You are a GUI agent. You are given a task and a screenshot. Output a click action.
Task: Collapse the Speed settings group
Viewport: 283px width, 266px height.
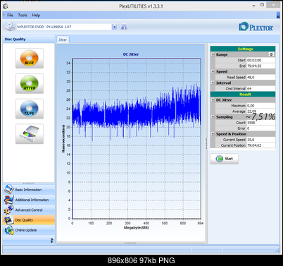click(x=213, y=71)
